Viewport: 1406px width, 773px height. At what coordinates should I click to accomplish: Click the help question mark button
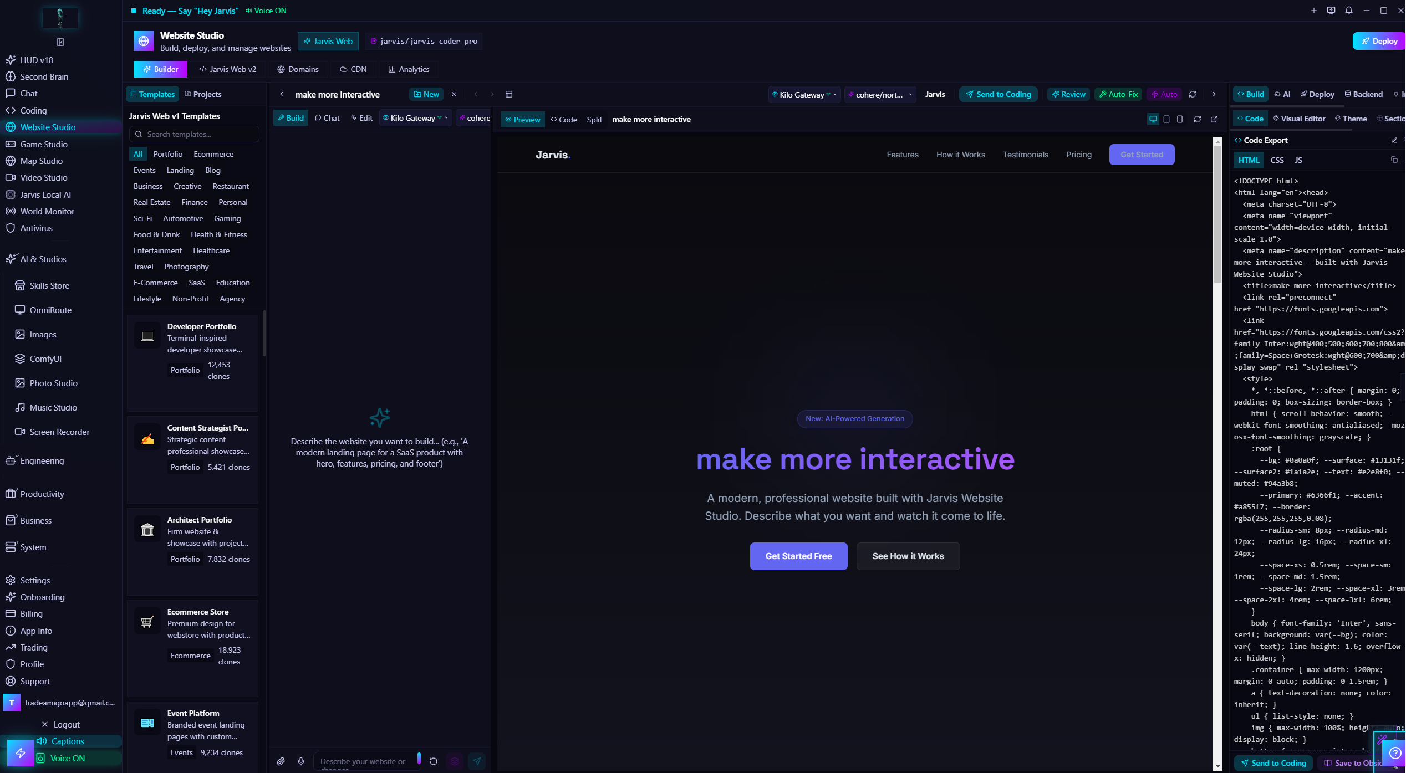point(1395,753)
